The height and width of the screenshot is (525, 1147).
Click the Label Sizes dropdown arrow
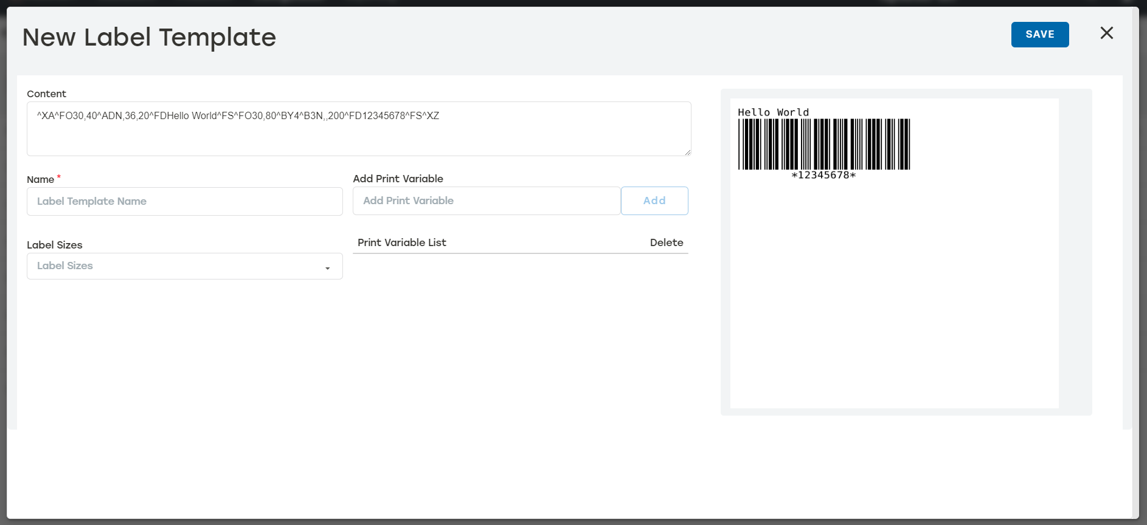pos(328,268)
